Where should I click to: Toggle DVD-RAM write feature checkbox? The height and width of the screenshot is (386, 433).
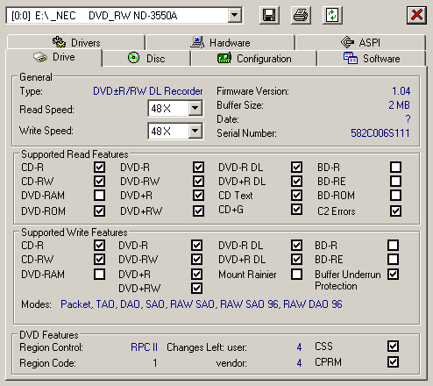click(x=99, y=275)
